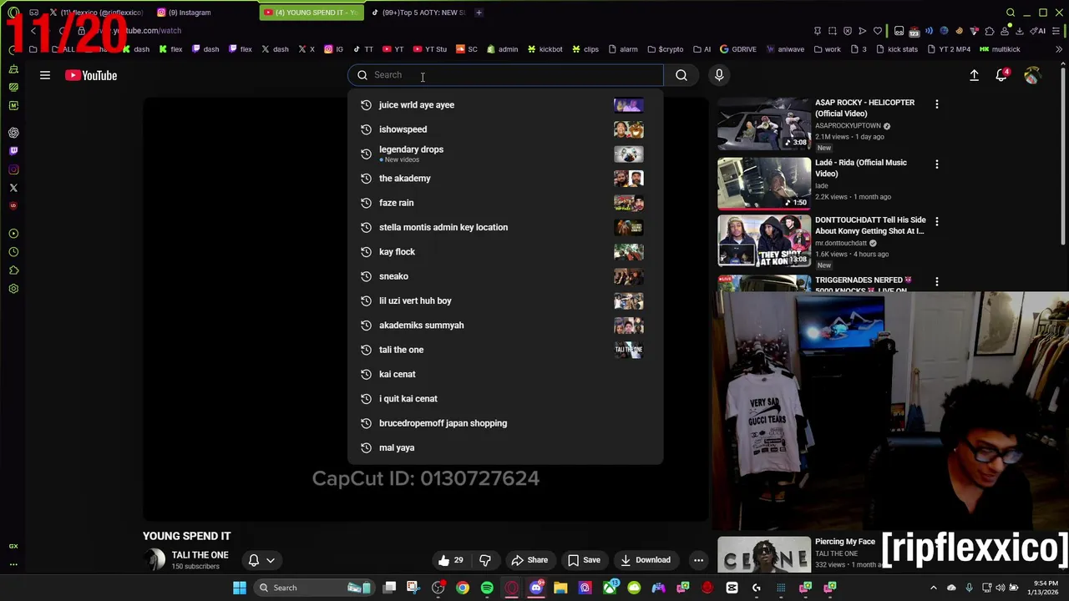Select the 'mal yaya' search suggestion
This screenshot has height=601, width=1069.
pyautogui.click(x=505, y=447)
